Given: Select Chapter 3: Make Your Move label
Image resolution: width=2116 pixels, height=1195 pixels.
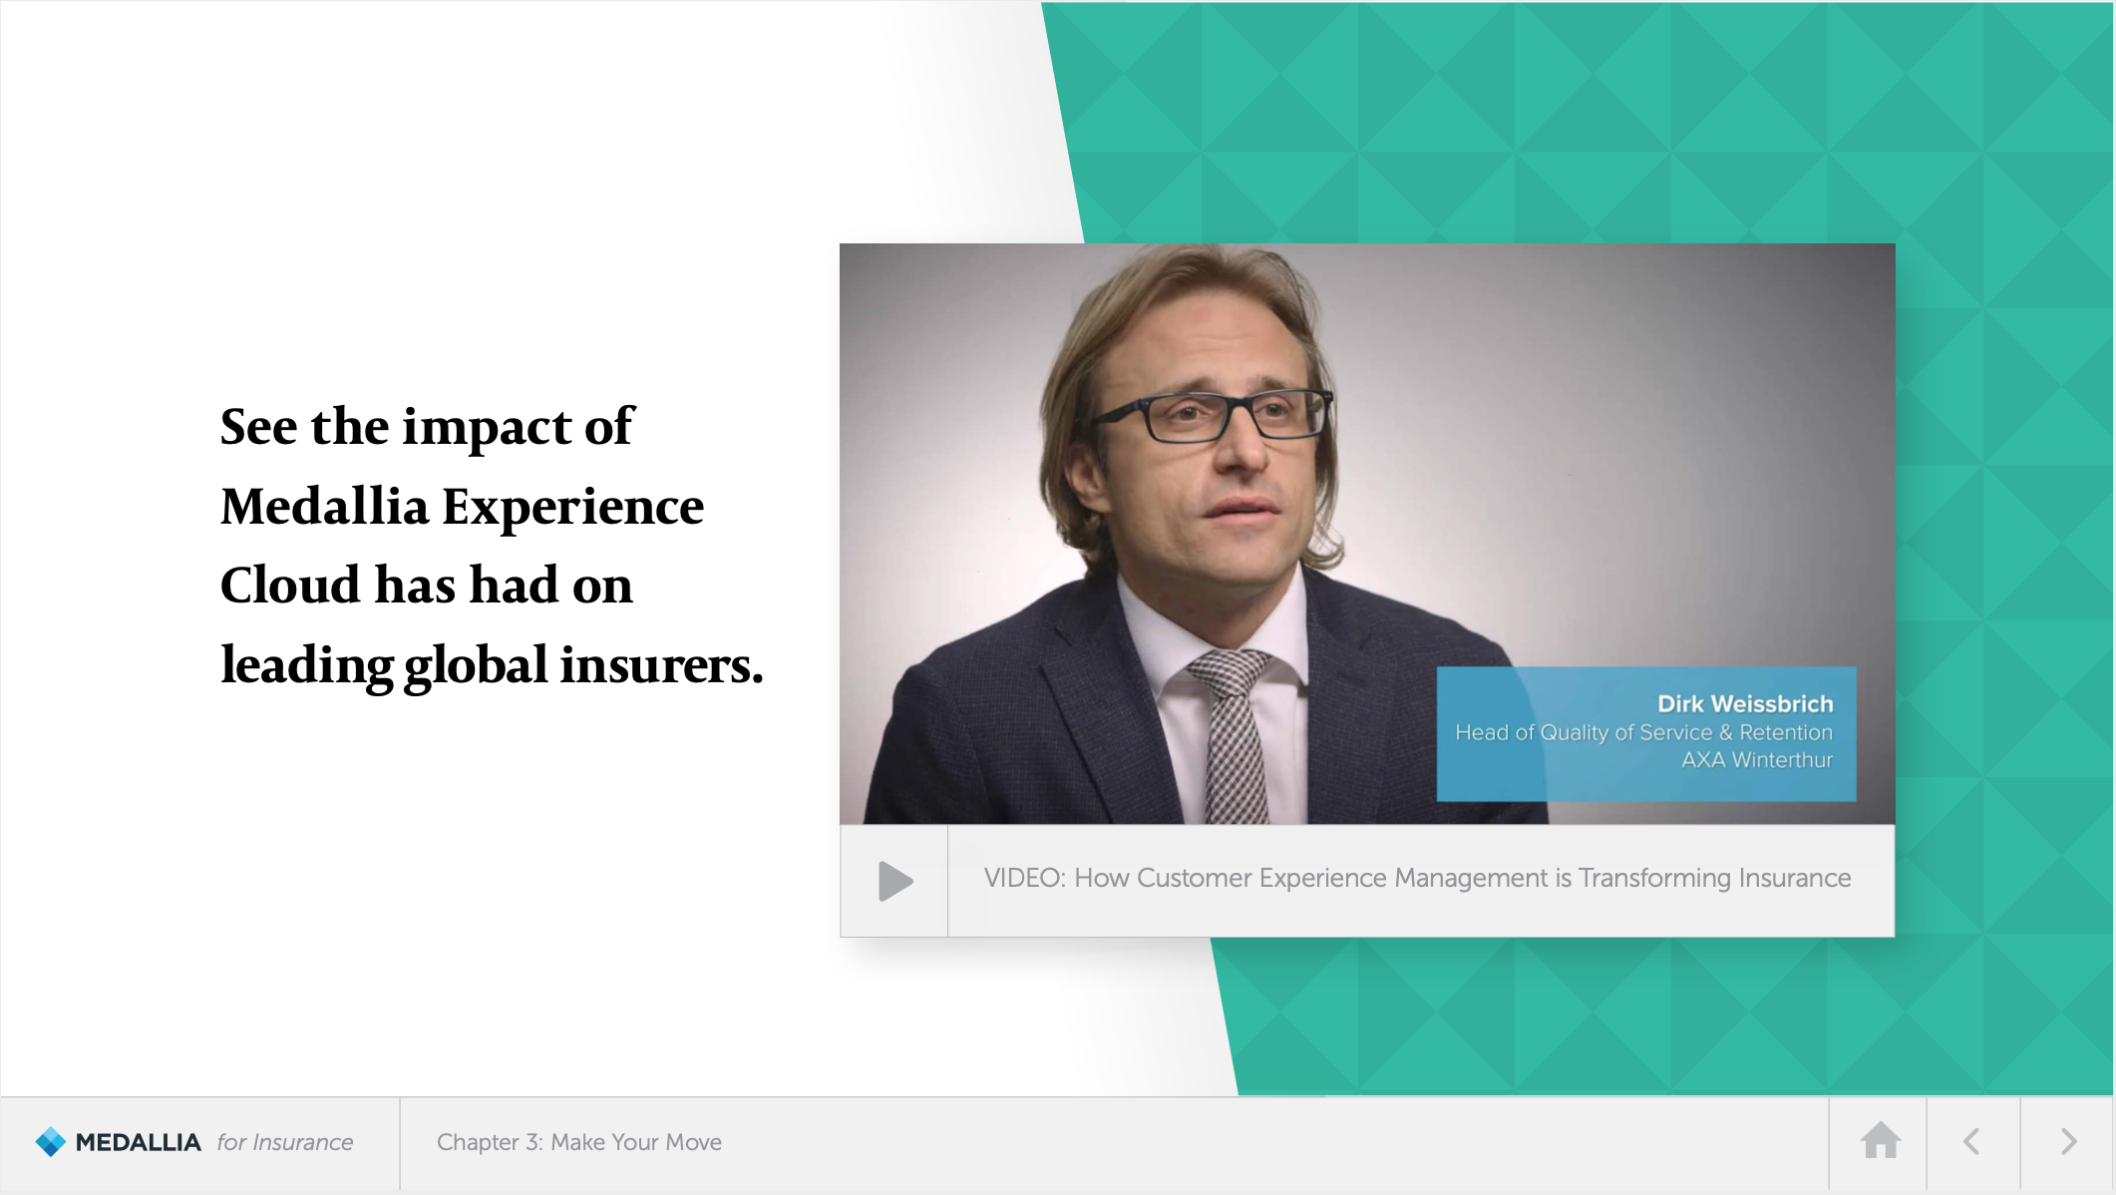Looking at the screenshot, I should click(578, 1142).
